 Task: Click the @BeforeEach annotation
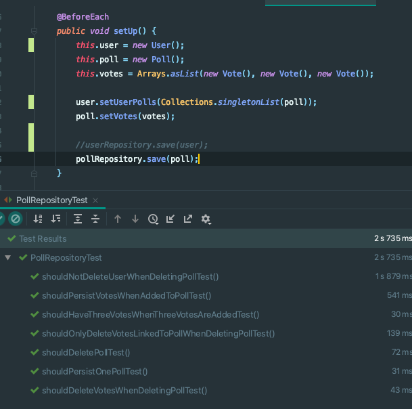point(83,17)
